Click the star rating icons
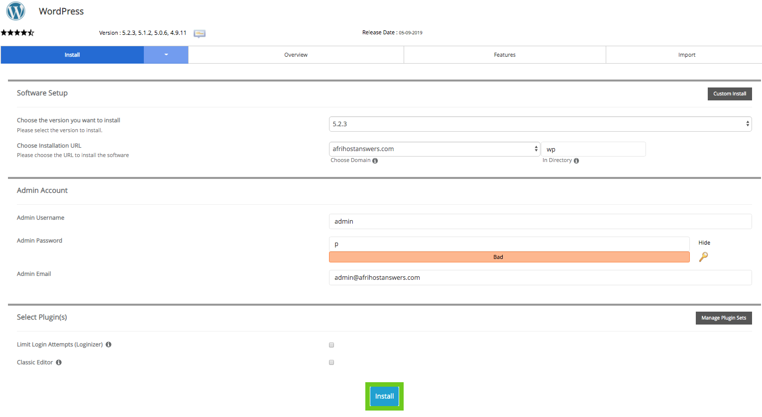 [17, 33]
